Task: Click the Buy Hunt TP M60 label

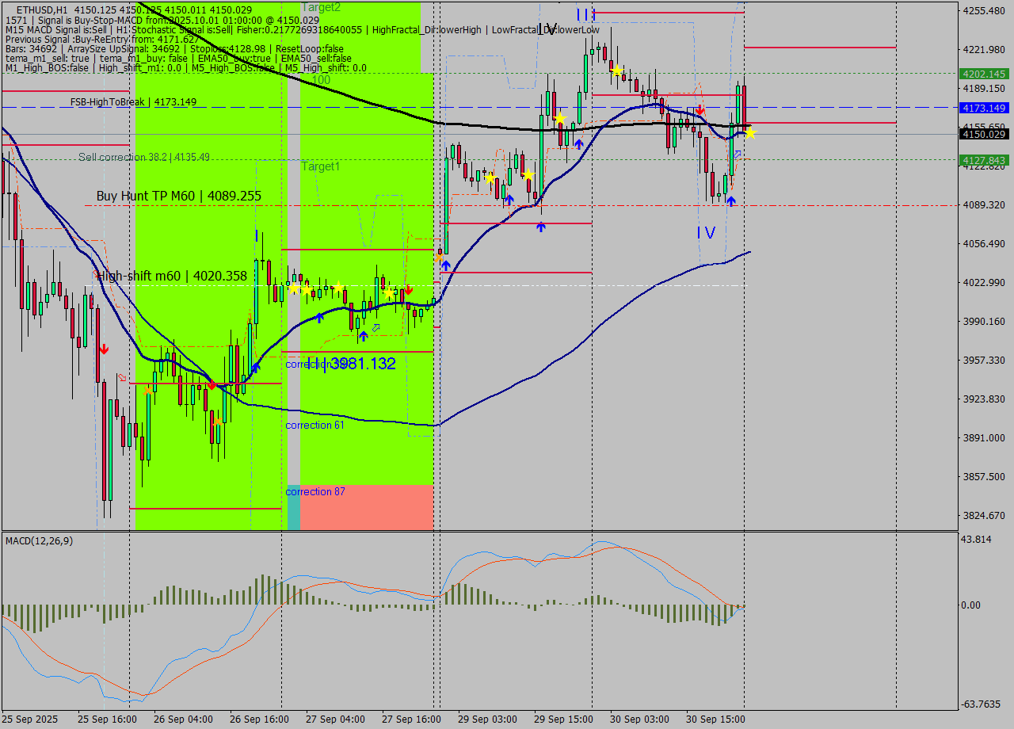Action: click(178, 196)
